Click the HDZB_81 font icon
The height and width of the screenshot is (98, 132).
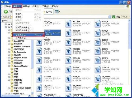[68, 79]
